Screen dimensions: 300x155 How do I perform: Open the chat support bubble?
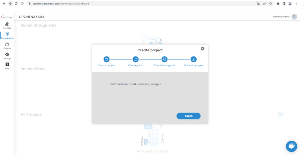pos(291,146)
